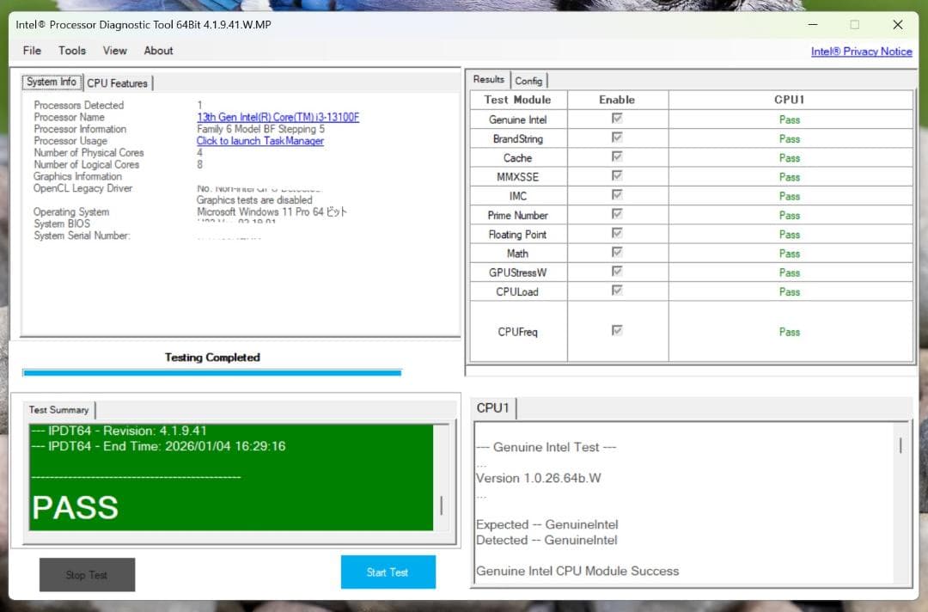Click the Family 6 Model BF Stepping 5 text

(260, 129)
